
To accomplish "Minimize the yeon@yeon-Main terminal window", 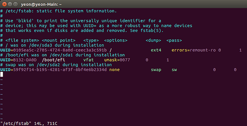I will [x=10, y=4].
